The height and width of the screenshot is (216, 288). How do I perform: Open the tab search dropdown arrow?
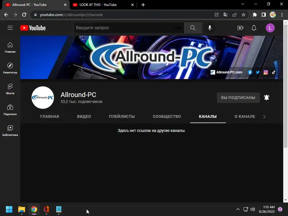point(243,4)
